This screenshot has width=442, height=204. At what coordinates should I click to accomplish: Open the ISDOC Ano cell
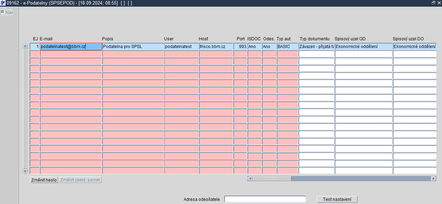point(255,46)
